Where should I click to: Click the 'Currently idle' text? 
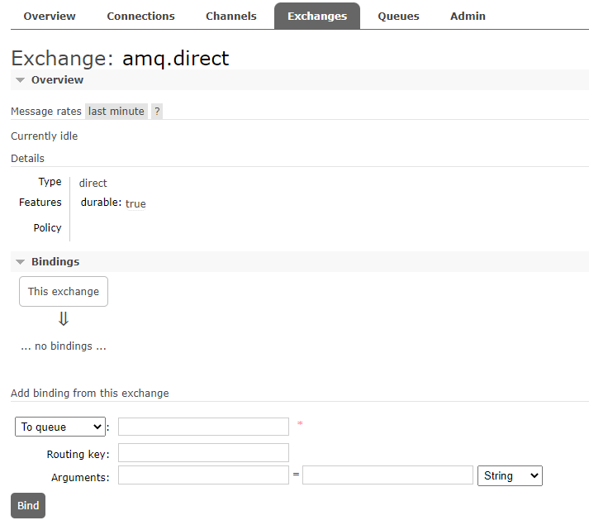pos(45,136)
